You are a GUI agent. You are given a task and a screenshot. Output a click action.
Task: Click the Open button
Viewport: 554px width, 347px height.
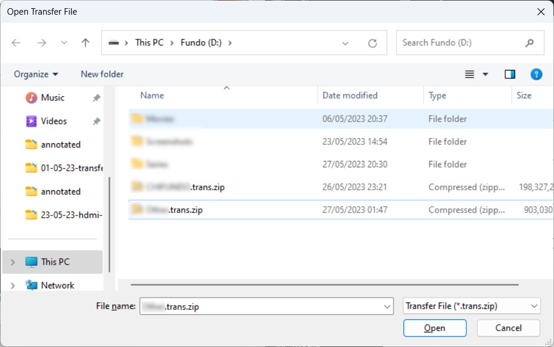[x=435, y=328]
